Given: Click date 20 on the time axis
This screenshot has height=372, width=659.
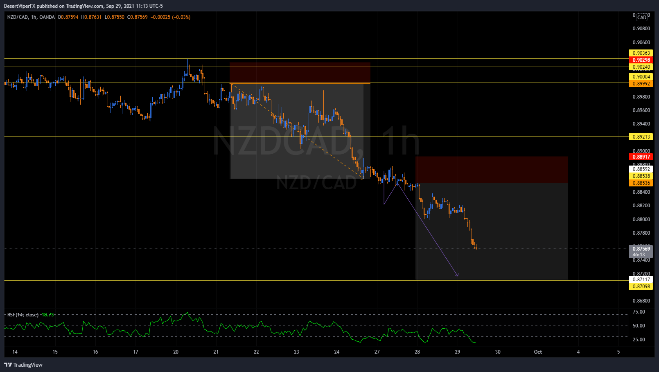Looking at the screenshot, I should (x=176, y=352).
